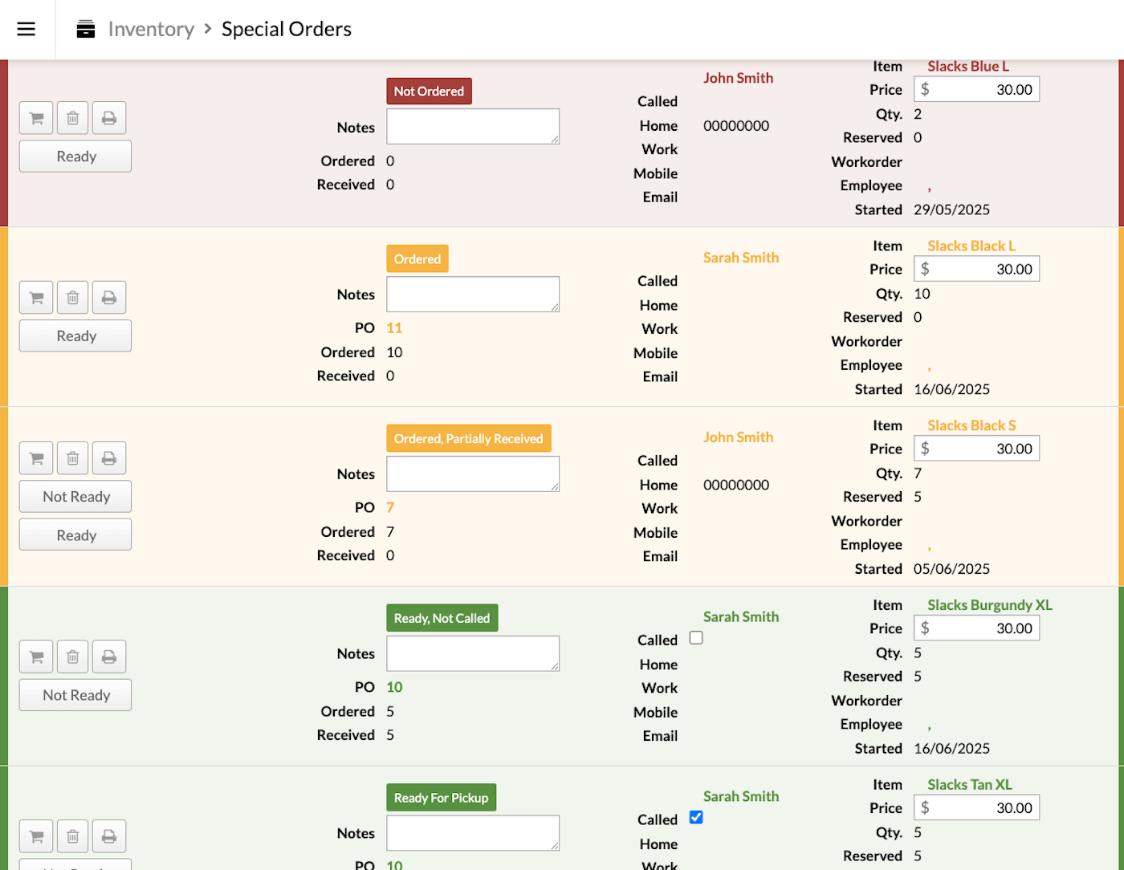Click the Inventory archive box icon

coord(85,29)
